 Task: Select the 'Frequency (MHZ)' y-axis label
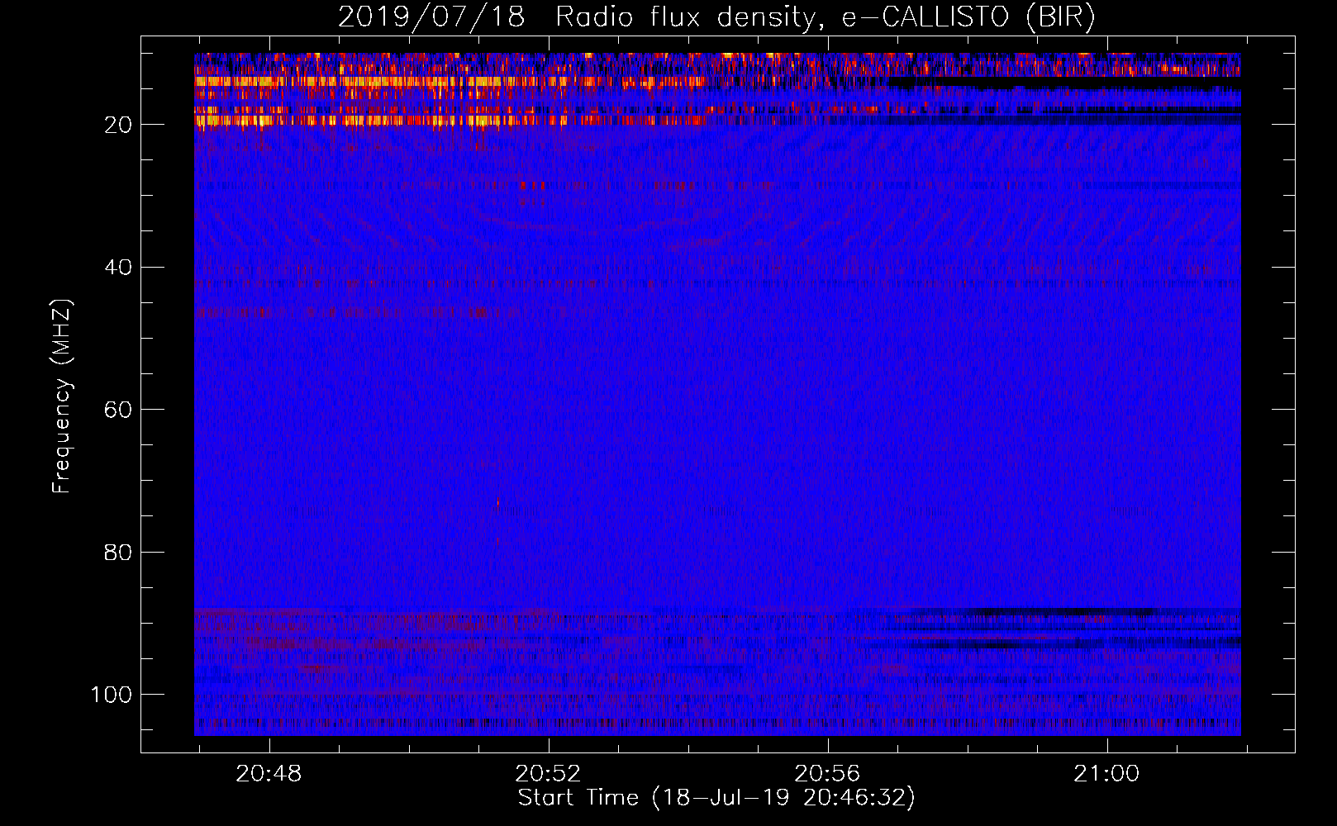pos(62,396)
